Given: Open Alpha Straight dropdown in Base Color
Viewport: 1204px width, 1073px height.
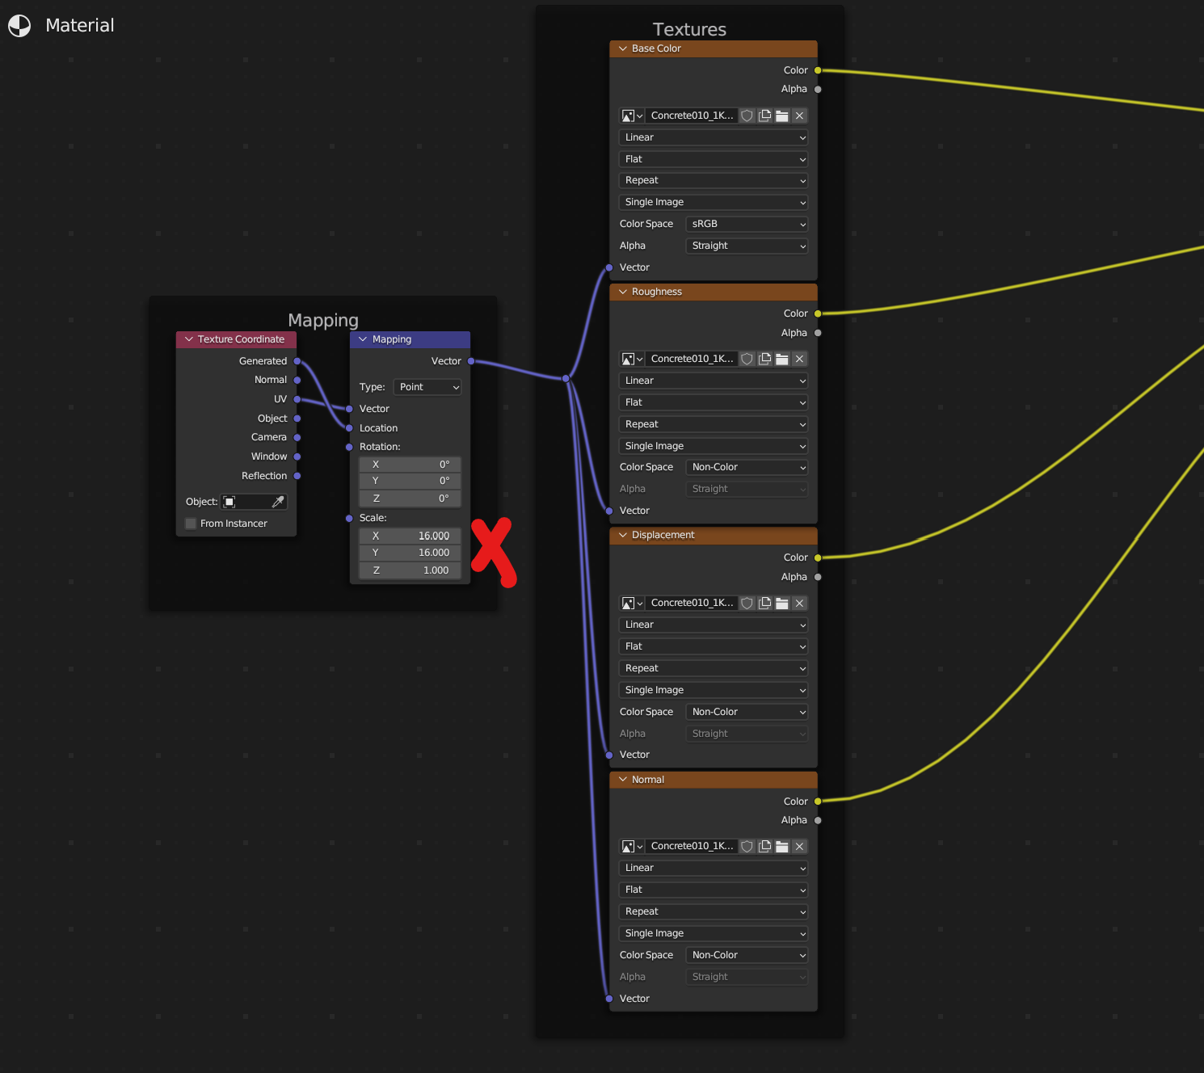Looking at the screenshot, I should click(x=747, y=246).
